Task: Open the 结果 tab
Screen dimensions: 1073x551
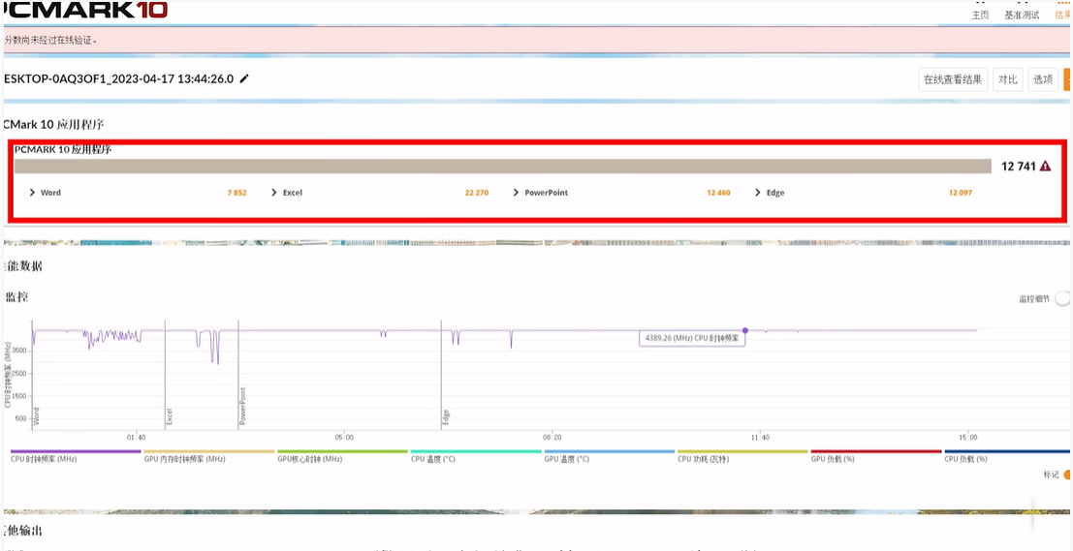Action: click(1063, 15)
